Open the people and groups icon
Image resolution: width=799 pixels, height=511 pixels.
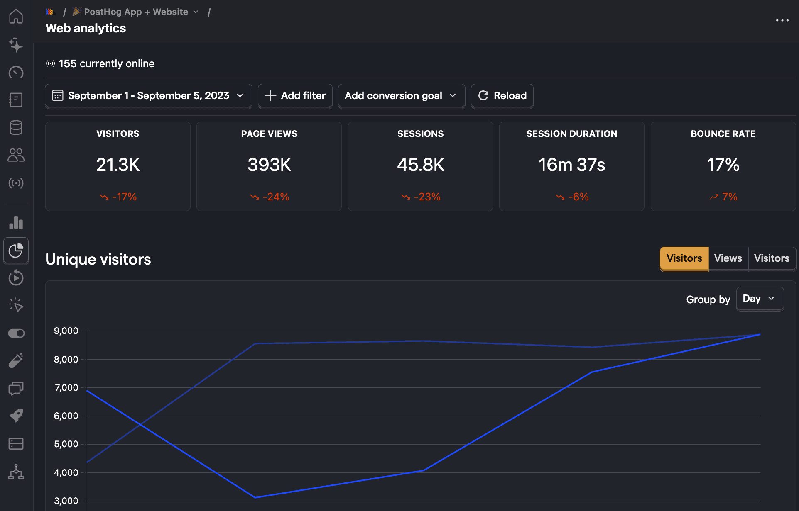(16, 155)
